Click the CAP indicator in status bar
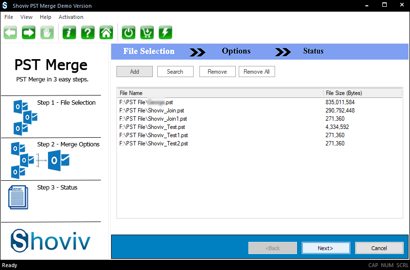The image size is (410, 270). click(x=373, y=265)
